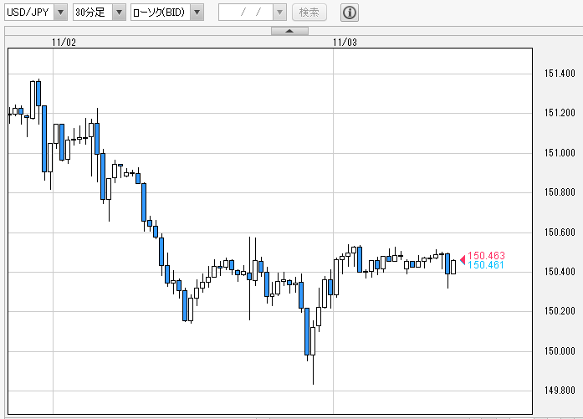Click the 151.400 price axis label
Viewport: 583px width, 419px height.
click(x=560, y=74)
